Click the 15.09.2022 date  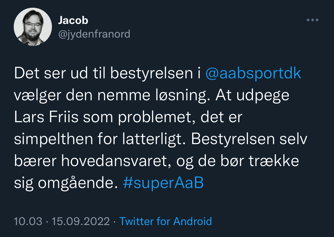click(81, 221)
